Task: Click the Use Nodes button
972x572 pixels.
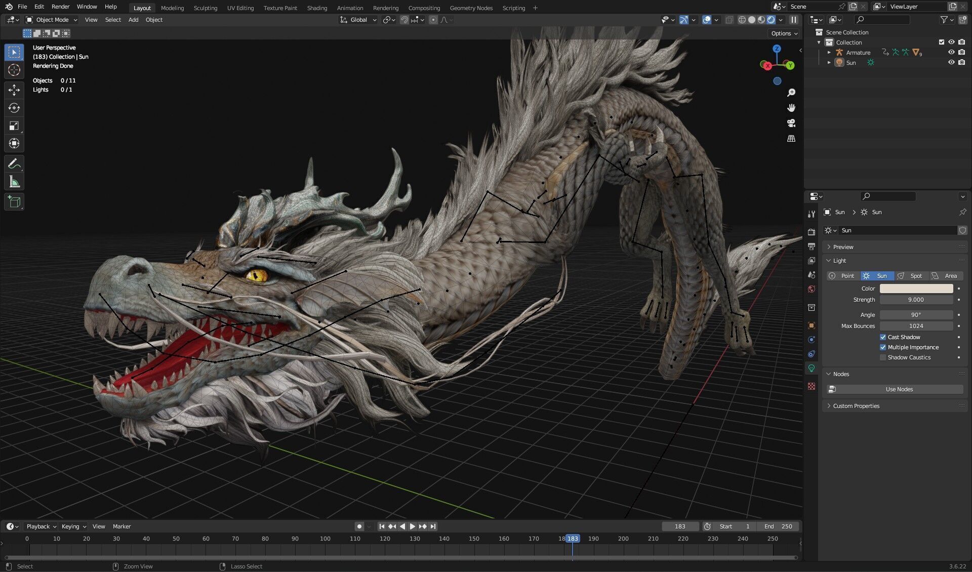Action: coord(895,389)
